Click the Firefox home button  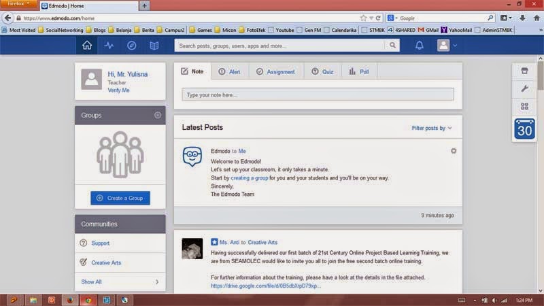(537, 18)
